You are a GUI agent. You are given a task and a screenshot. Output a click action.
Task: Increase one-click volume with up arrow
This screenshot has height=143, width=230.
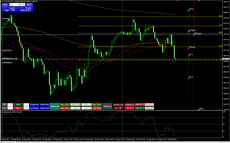23,5
